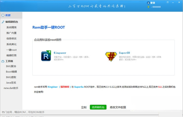Open 系统精简 in sidebar
This screenshot has height=117, width=183.
coord(12,27)
